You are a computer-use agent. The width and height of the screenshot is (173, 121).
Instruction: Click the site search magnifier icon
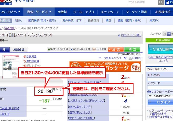[161, 2]
